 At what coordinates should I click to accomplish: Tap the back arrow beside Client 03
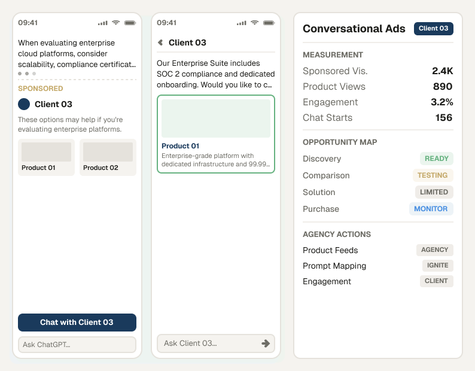click(160, 42)
